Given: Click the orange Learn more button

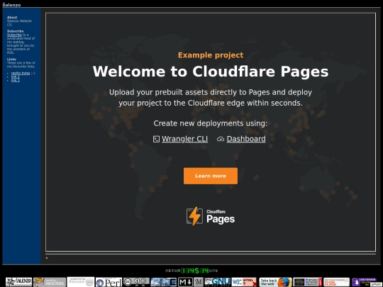Looking at the screenshot, I should [x=211, y=176].
